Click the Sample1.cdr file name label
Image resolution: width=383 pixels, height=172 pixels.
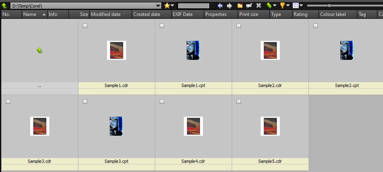[x=116, y=85]
